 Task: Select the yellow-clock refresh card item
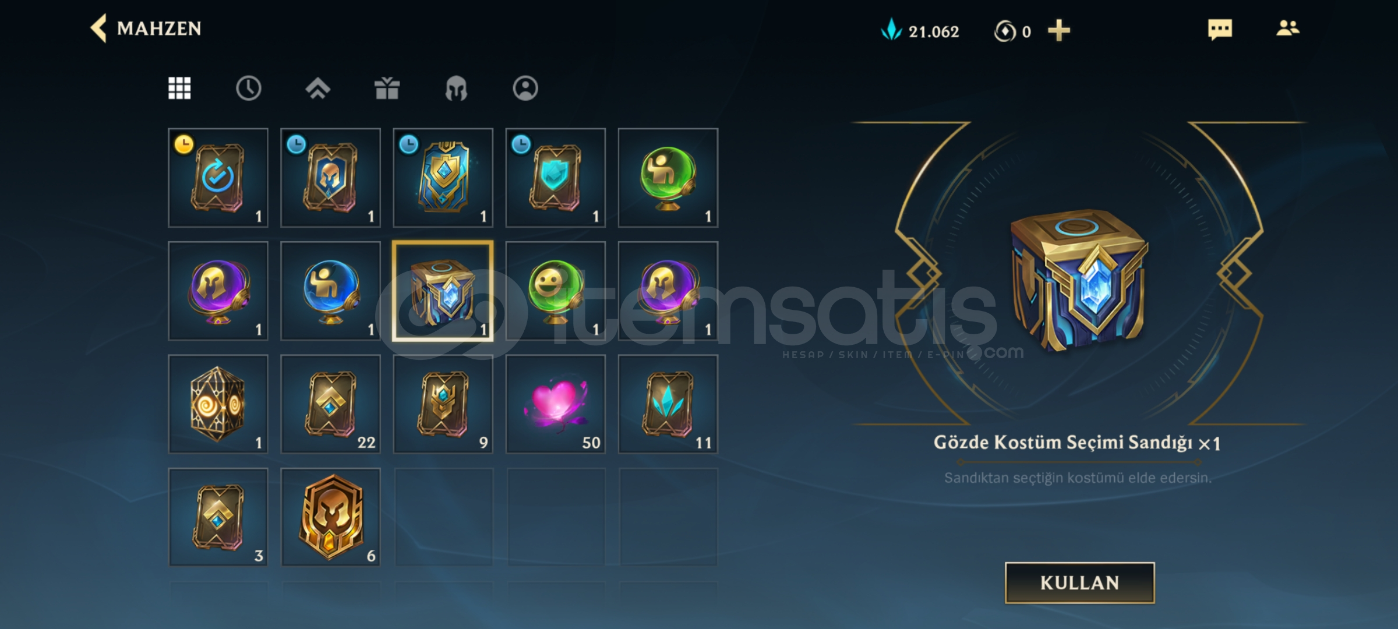pos(218,178)
